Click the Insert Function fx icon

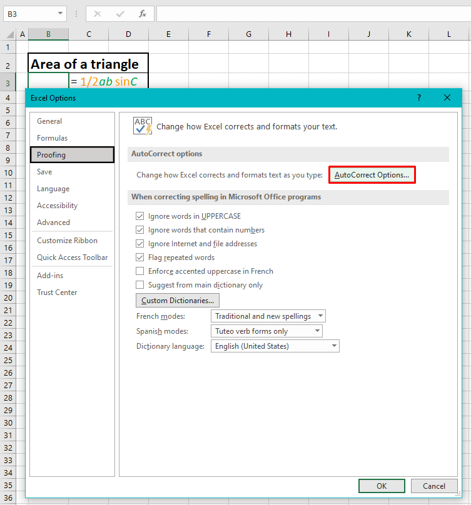(x=142, y=14)
